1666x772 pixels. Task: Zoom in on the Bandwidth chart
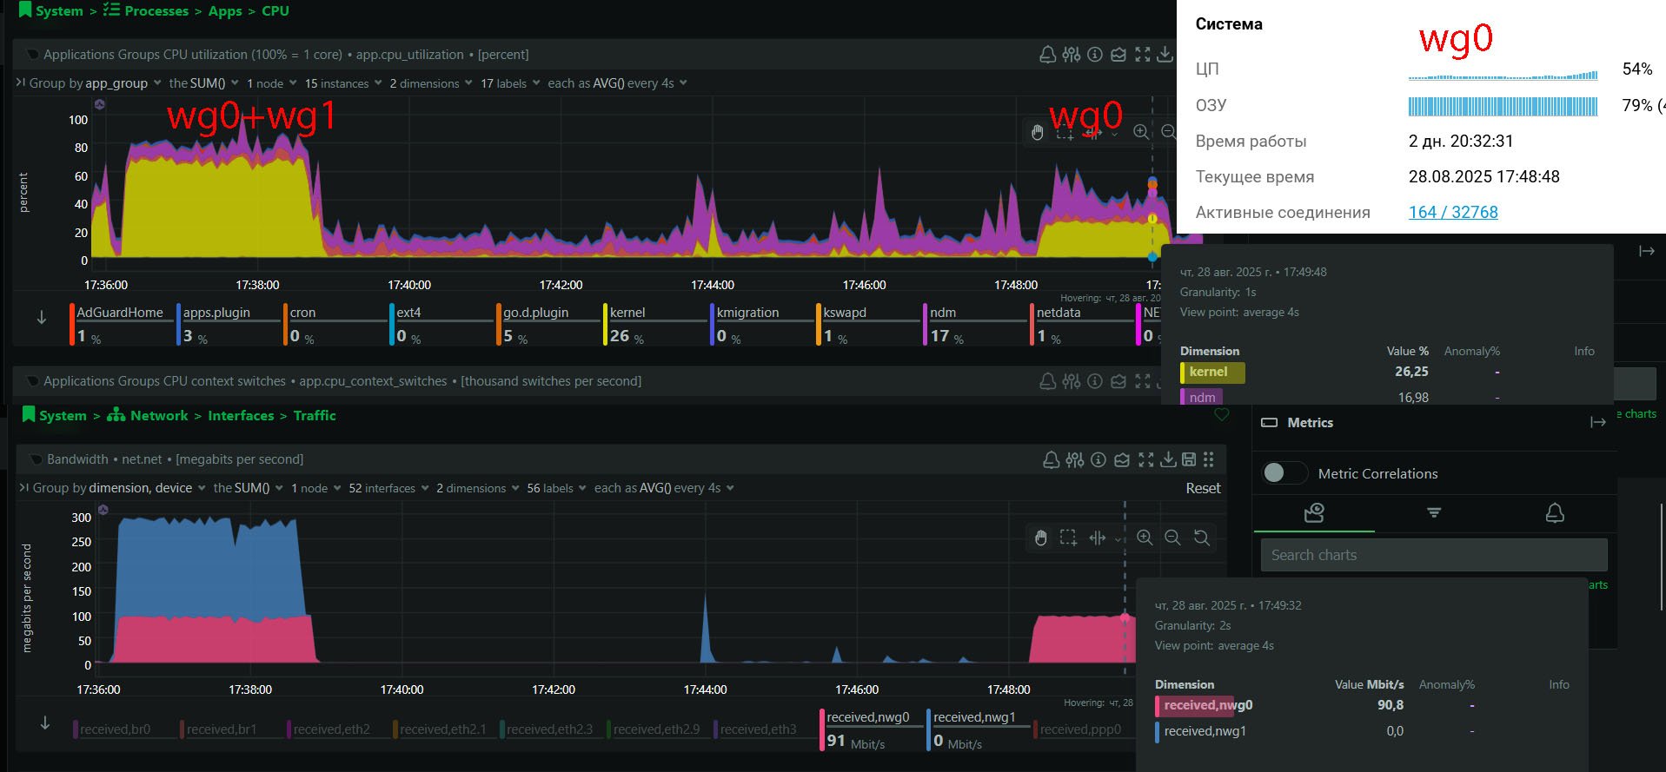1145,538
